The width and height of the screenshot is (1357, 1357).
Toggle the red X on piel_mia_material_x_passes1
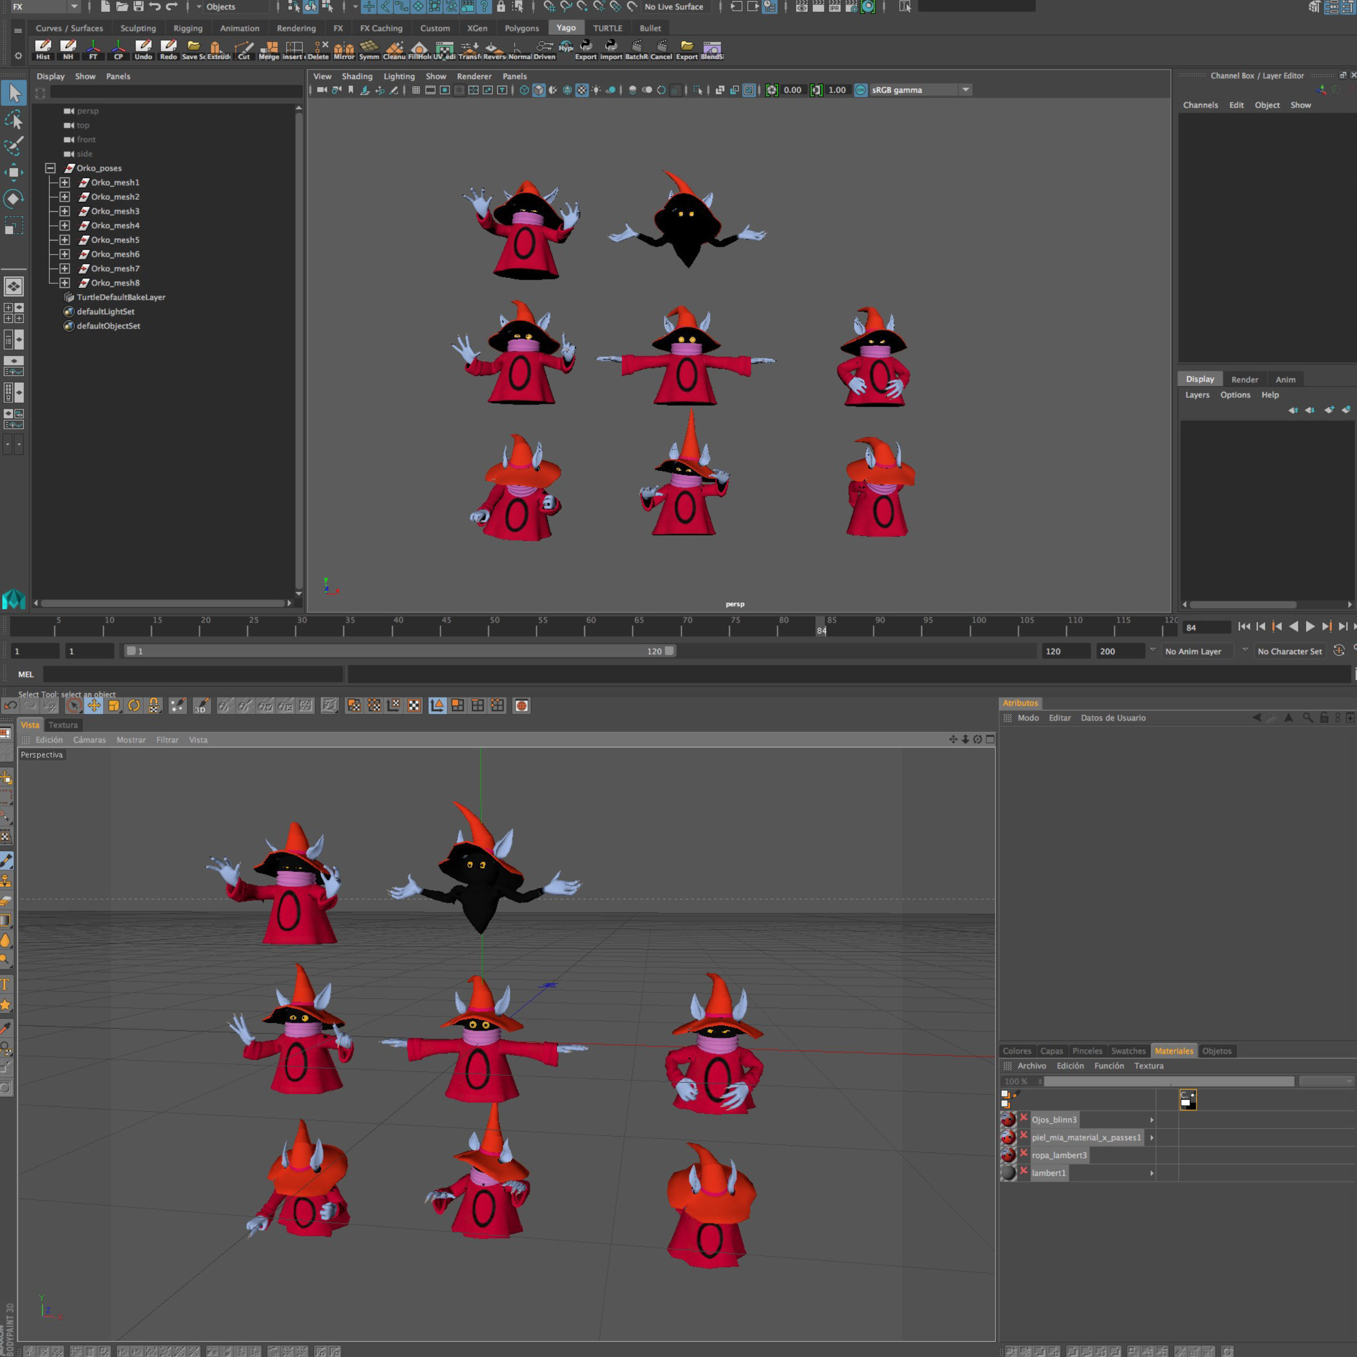[1023, 1134]
